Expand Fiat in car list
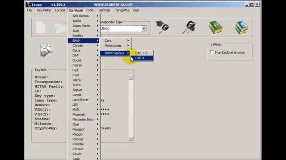286x160 pixels. coord(84,70)
